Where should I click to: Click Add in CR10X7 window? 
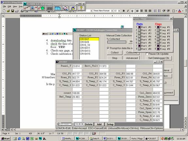coord(99,124)
